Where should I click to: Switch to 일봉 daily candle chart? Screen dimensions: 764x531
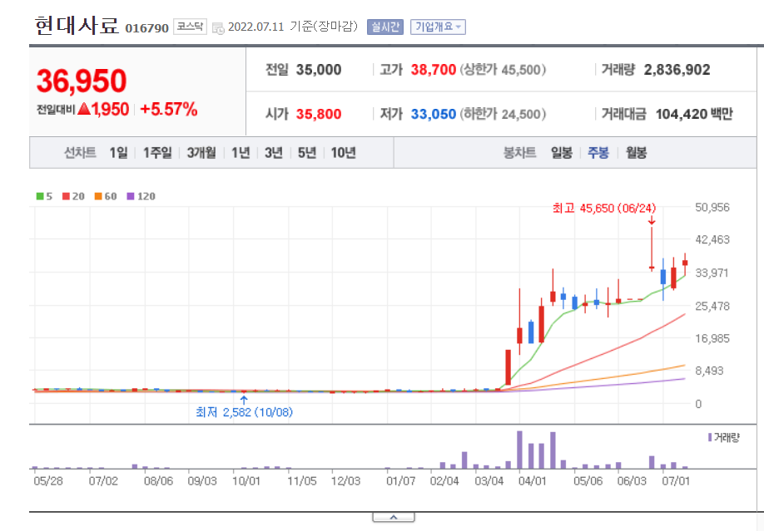(x=562, y=153)
